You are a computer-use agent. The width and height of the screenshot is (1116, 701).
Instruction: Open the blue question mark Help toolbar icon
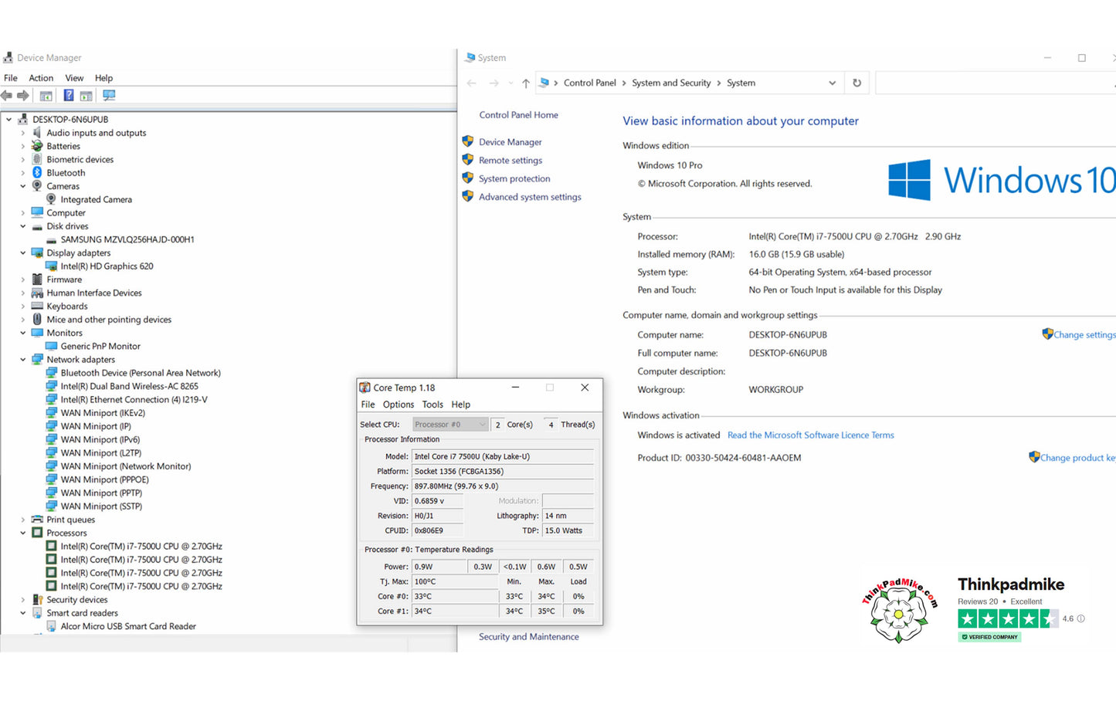69,96
